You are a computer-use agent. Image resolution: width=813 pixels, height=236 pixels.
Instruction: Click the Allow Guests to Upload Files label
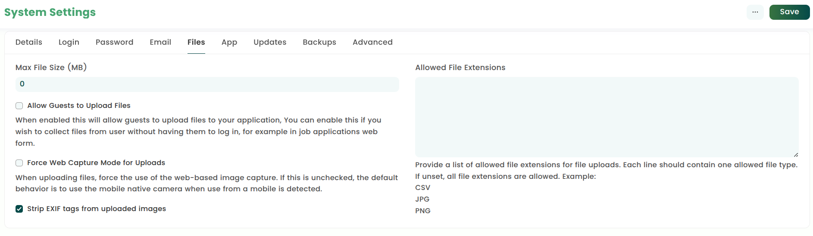point(79,106)
